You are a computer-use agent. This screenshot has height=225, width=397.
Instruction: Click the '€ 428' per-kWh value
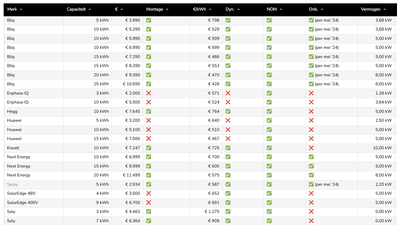[x=214, y=84]
